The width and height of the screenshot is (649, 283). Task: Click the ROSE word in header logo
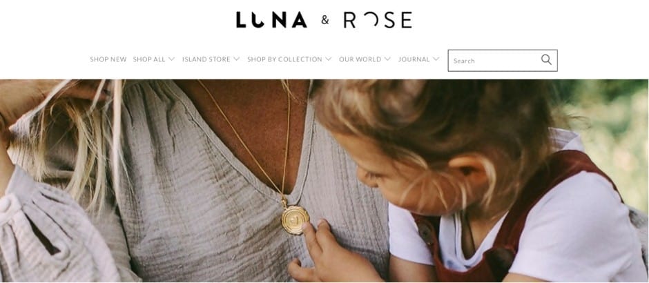(378, 20)
